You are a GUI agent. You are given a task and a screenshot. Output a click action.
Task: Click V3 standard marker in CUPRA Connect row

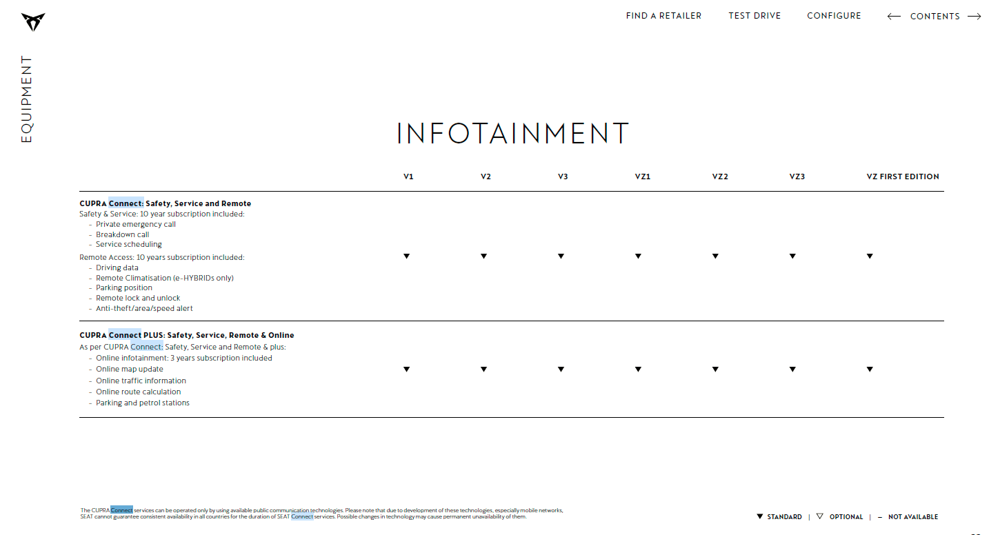coord(561,256)
